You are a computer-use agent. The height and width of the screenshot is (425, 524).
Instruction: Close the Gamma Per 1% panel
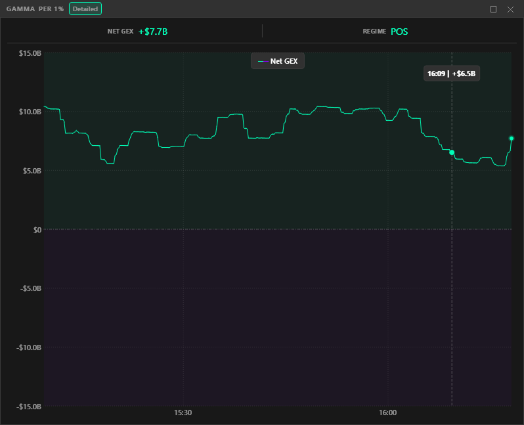510,9
